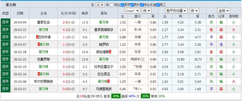The height and width of the screenshot is (101, 242).
Task: Click score 4-2(2-2) of 26-03-22 match
Action: (x=69, y=30)
